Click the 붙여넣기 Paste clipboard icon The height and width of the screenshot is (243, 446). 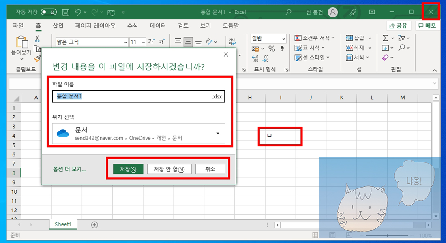click(22, 42)
